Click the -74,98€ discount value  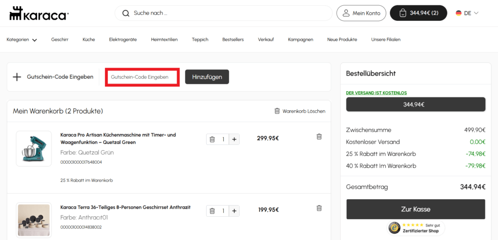[x=476, y=154]
